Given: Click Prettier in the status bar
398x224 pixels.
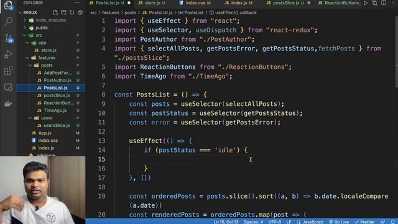Looking at the screenshot, I should 365,222.
